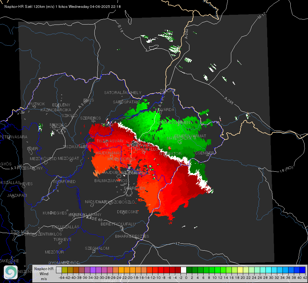Select the dark green swatch between 0 and 2
This screenshot has width=308, height=283.
(x=189, y=270)
